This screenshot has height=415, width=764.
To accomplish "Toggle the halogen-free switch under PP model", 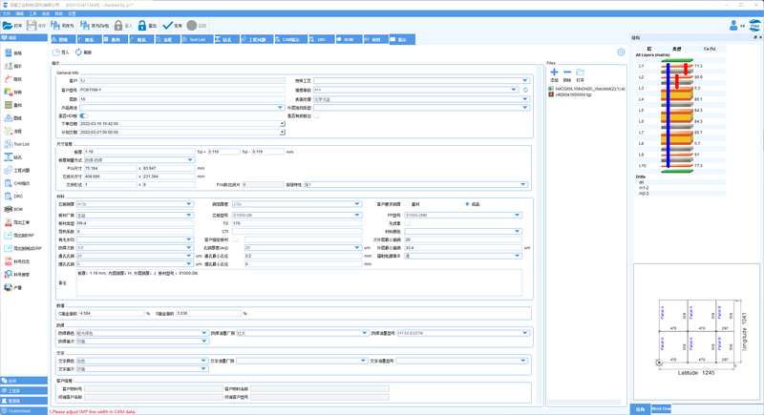I will 408,223.
